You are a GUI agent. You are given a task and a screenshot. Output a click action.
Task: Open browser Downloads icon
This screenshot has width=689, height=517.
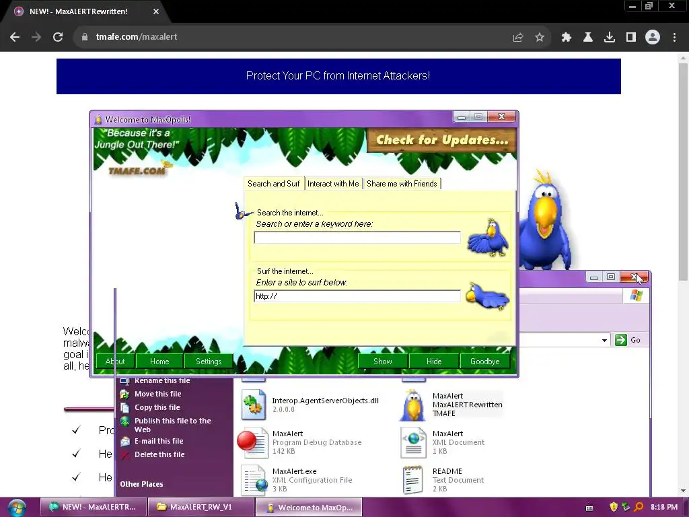click(x=610, y=38)
